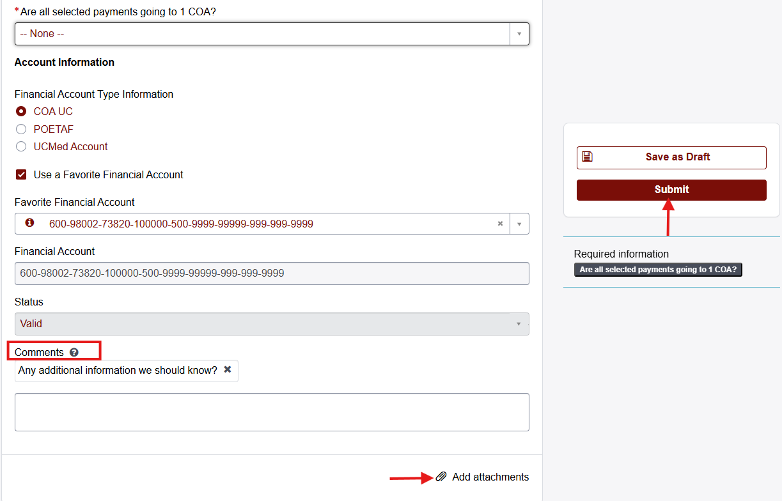Uncheck Use a Favorite Financial Account
Image resolution: width=782 pixels, height=501 pixels.
point(21,174)
